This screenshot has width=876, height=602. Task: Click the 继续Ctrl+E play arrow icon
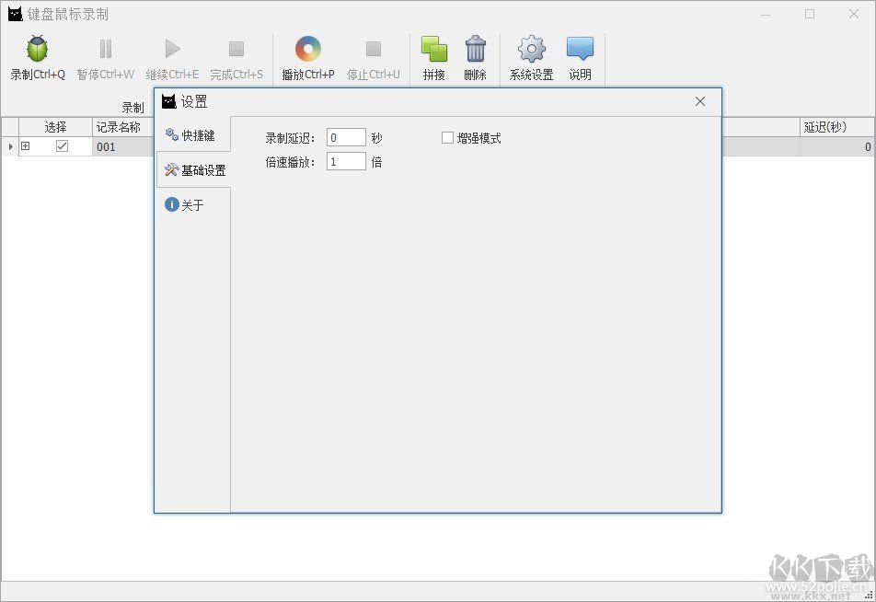tap(171, 50)
